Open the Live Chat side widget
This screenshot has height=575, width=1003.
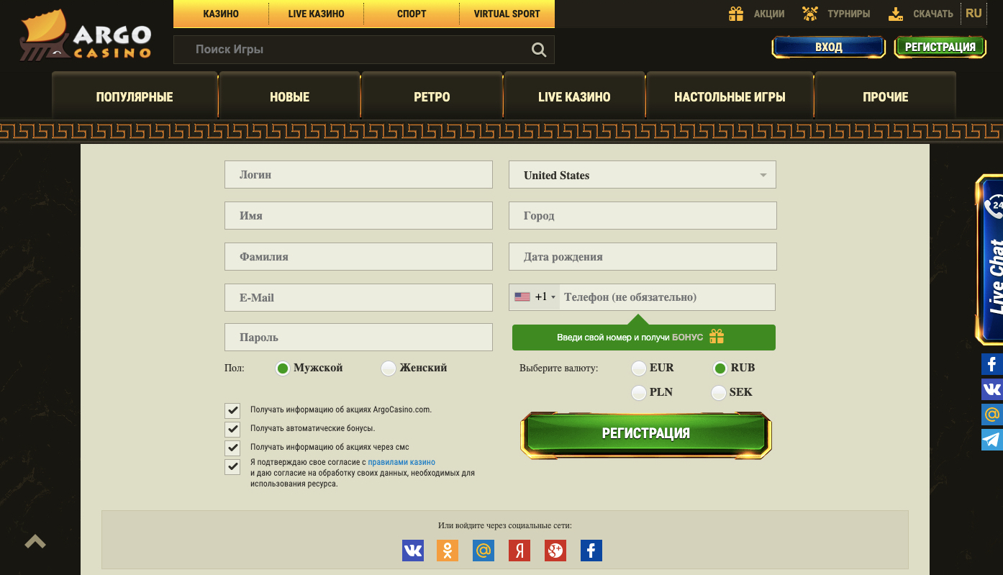click(992, 259)
